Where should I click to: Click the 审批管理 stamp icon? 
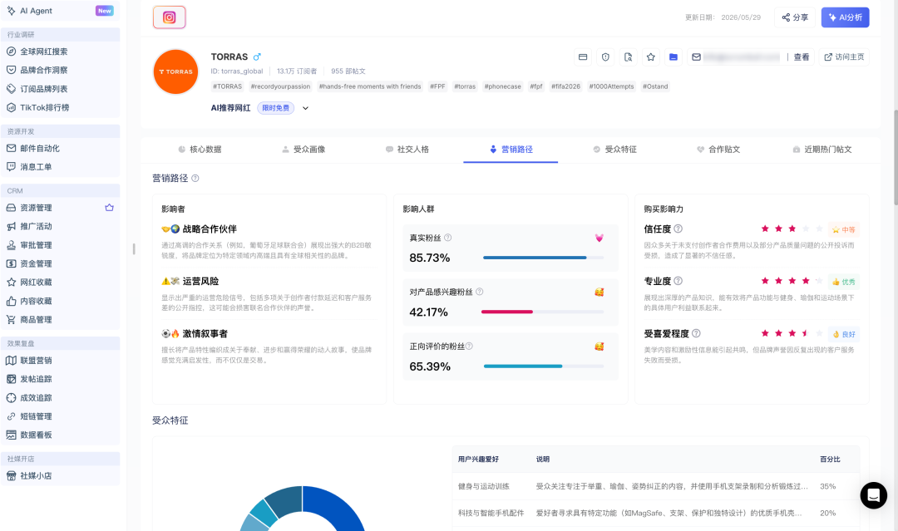click(x=11, y=245)
